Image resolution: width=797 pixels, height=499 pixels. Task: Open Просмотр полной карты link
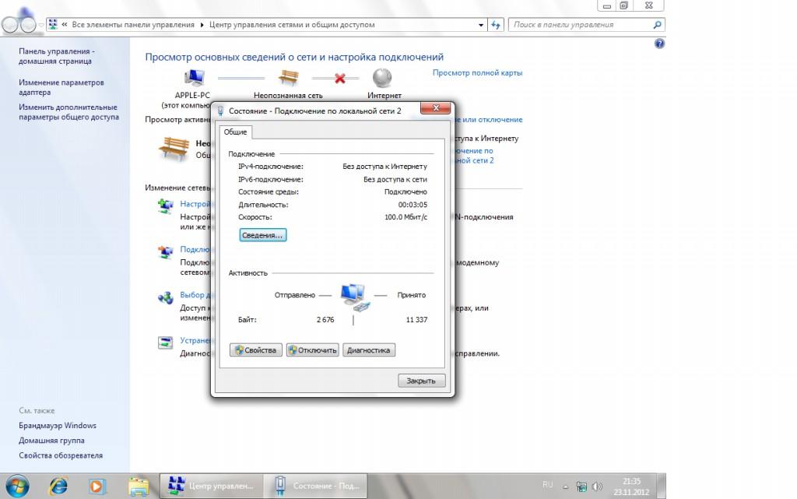tap(477, 72)
